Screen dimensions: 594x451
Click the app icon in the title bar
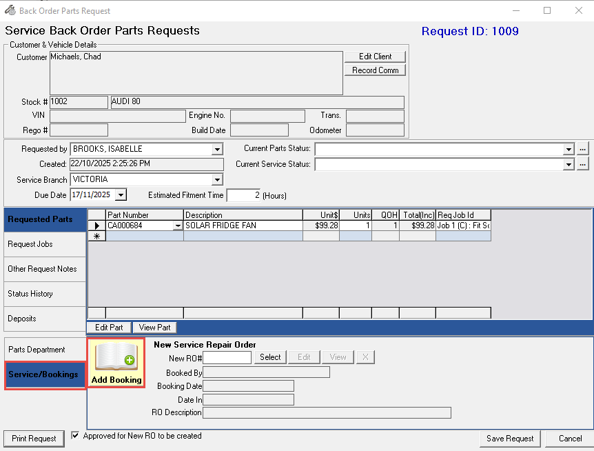[x=10, y=10]
